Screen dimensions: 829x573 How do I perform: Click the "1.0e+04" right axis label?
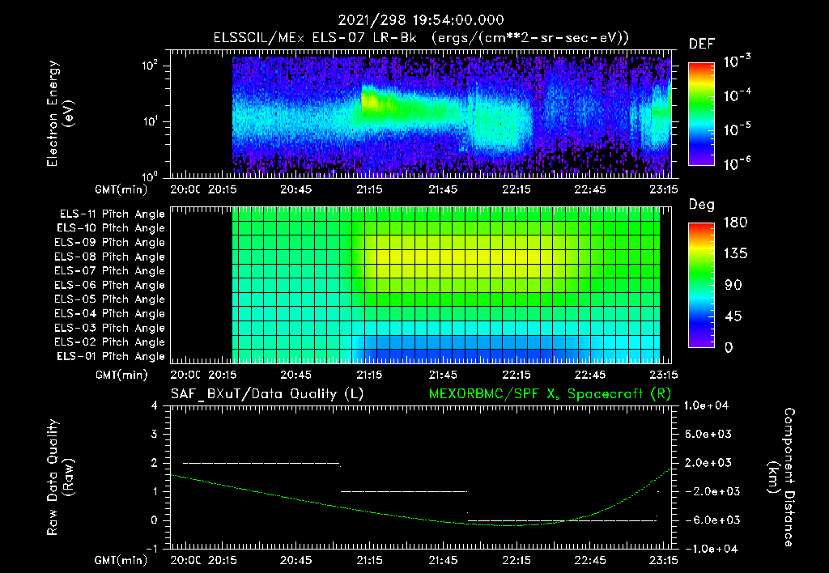(706, 406)
